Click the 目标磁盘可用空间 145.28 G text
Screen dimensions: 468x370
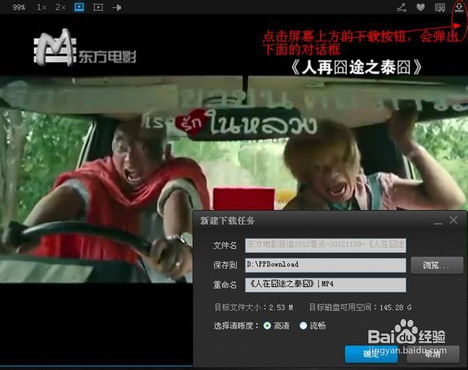[x=360, y=307]
